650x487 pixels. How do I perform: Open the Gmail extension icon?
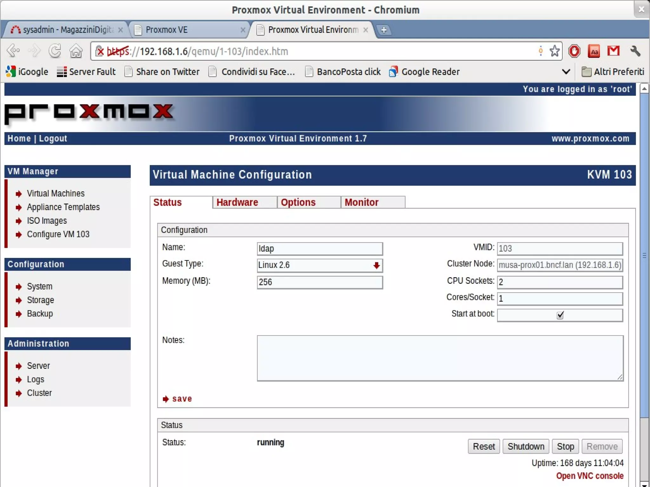coord(614,51)
